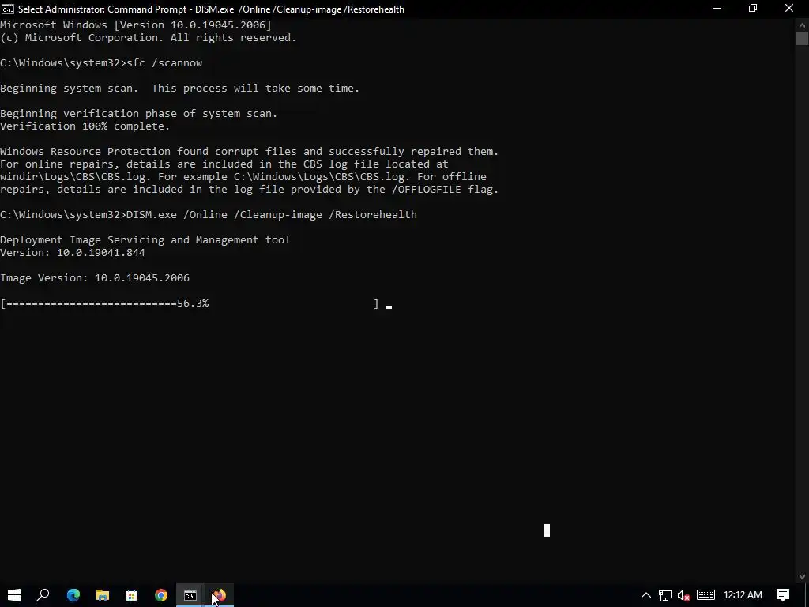Close the Command Prompt window
Image resolution: width=809 pixels, height=607 pixels.
(789, 9)
